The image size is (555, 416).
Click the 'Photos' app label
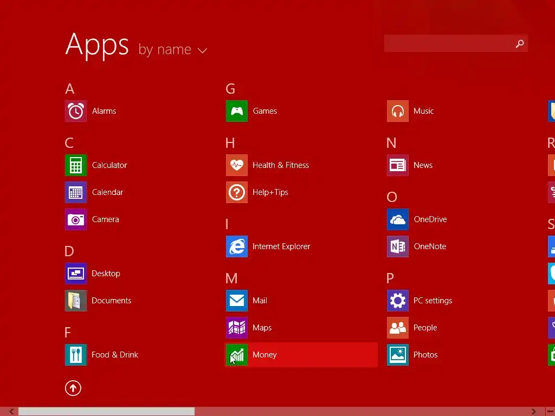(426, 355)
